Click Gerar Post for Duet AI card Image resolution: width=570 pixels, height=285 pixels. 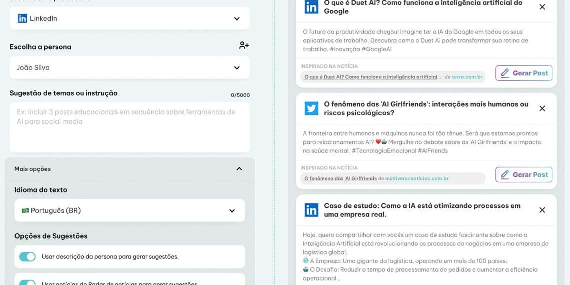click(x=524, y=73)
